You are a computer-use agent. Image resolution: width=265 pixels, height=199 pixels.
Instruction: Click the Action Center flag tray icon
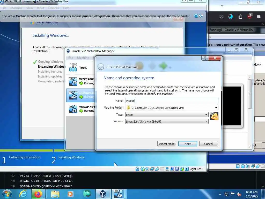tap(233, 194)
